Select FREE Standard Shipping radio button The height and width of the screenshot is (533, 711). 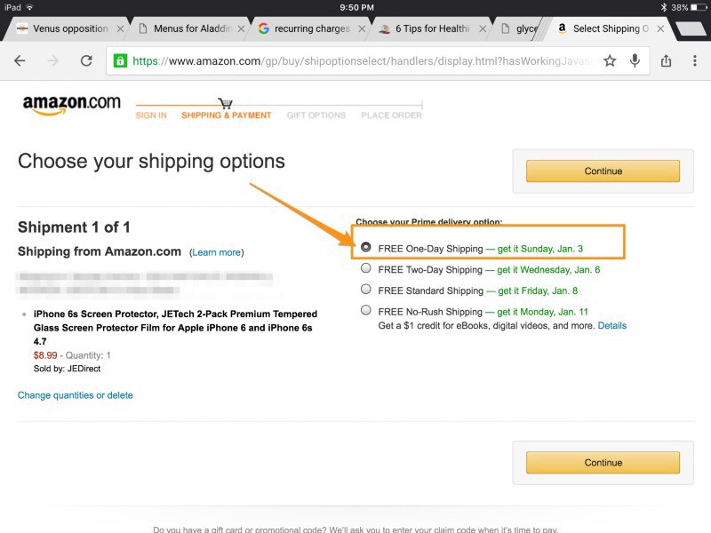pos(366,290)
